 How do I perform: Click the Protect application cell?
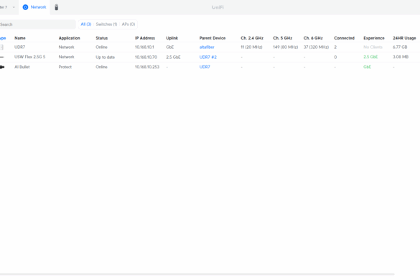click(x=65, y=67)
